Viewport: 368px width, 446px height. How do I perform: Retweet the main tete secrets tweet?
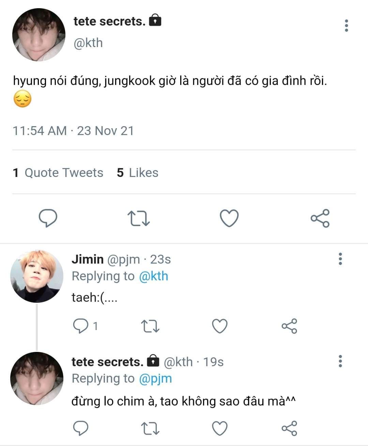[x=138, y=218]
